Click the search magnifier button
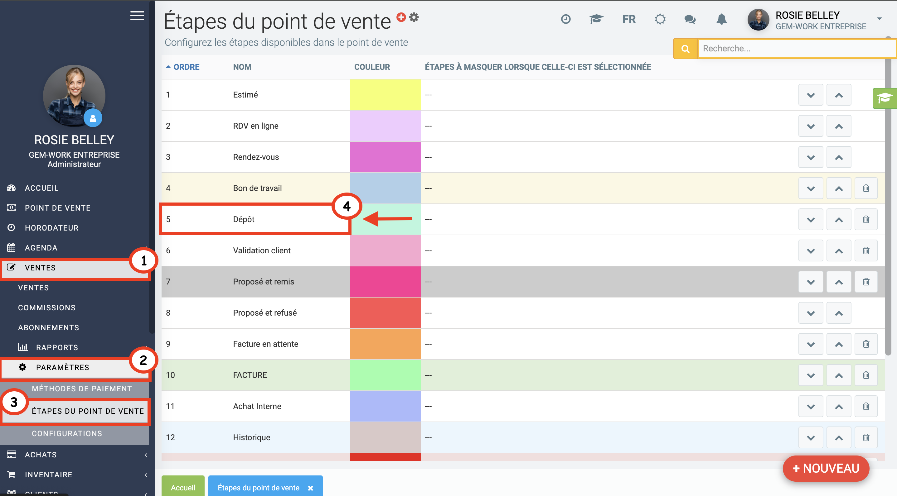 [685, 49]
